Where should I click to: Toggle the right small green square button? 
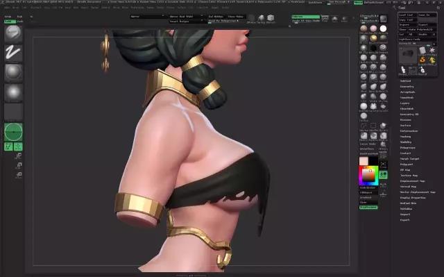coord(18,146)
